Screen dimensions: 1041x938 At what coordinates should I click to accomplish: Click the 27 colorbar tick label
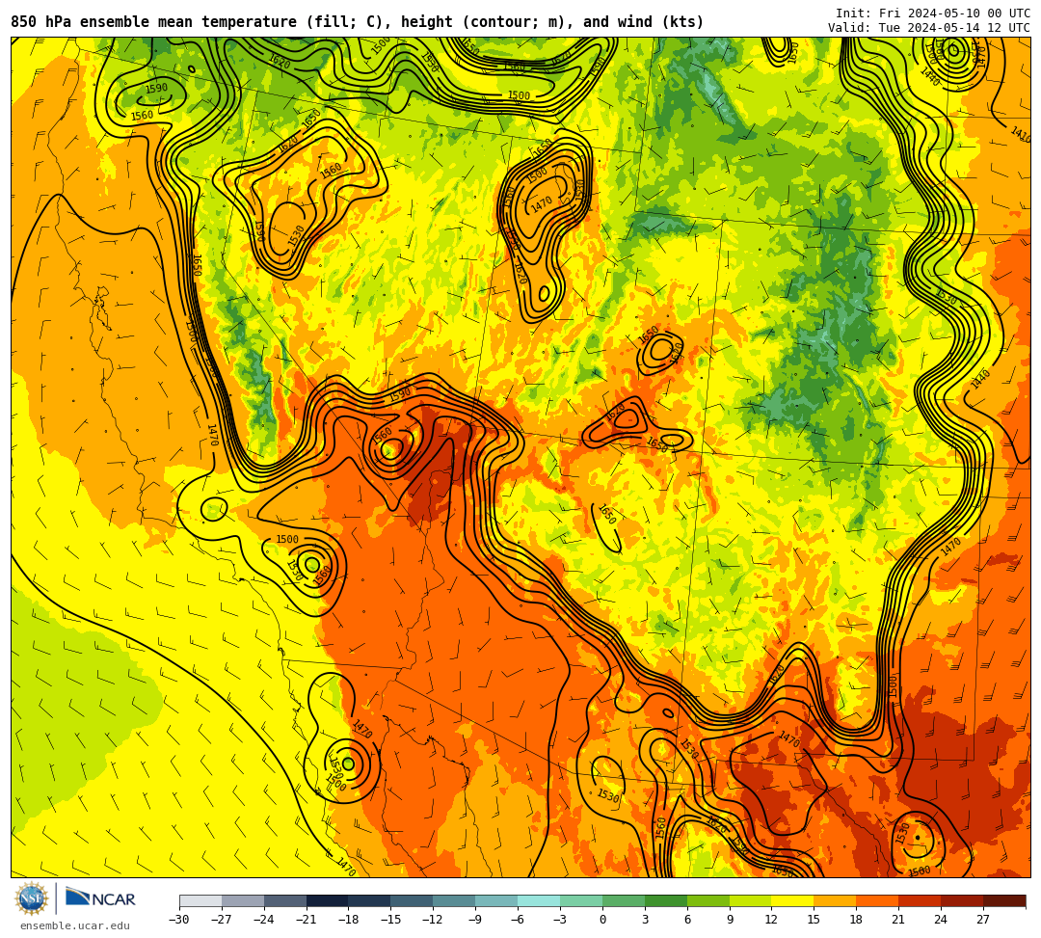(983, 920)
